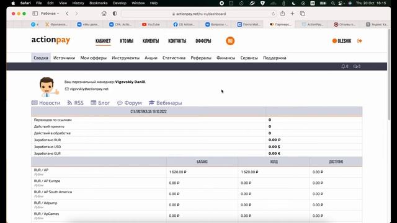Click the RUR / AP Europe row label
Image resolution: width=397 pixels, height=223 pixels.
47,181
